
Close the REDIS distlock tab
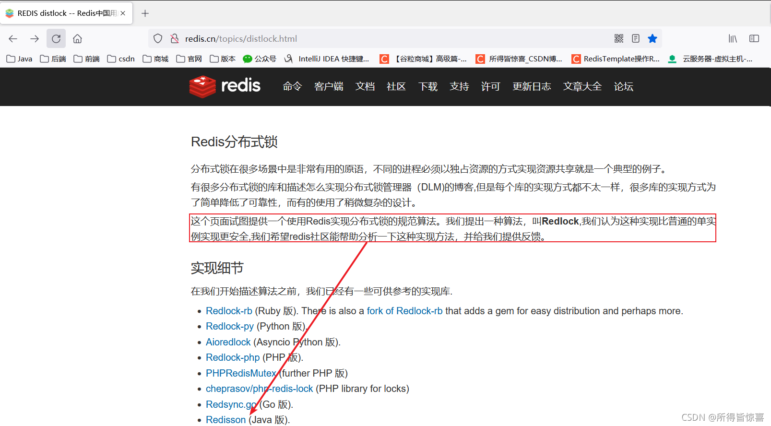pyautogui.click(x=123, y=13)
